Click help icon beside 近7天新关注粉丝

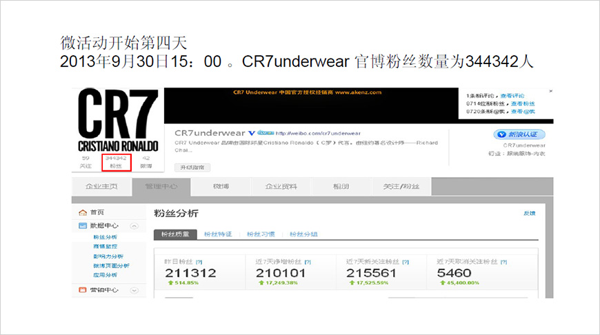pyautogui.click(x=405, y=262)
